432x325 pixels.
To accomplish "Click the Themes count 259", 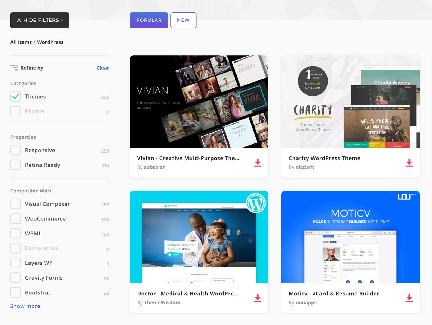I will tap(105, 97).
